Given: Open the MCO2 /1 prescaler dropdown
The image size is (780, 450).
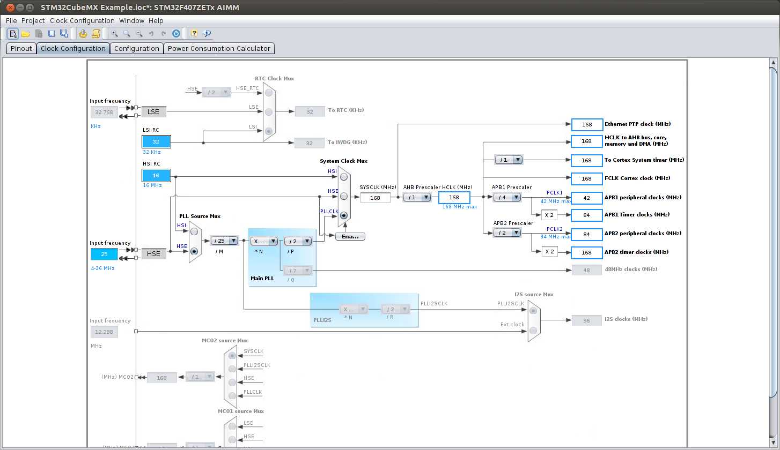Looking at the screenshot, I should [200, 377].
